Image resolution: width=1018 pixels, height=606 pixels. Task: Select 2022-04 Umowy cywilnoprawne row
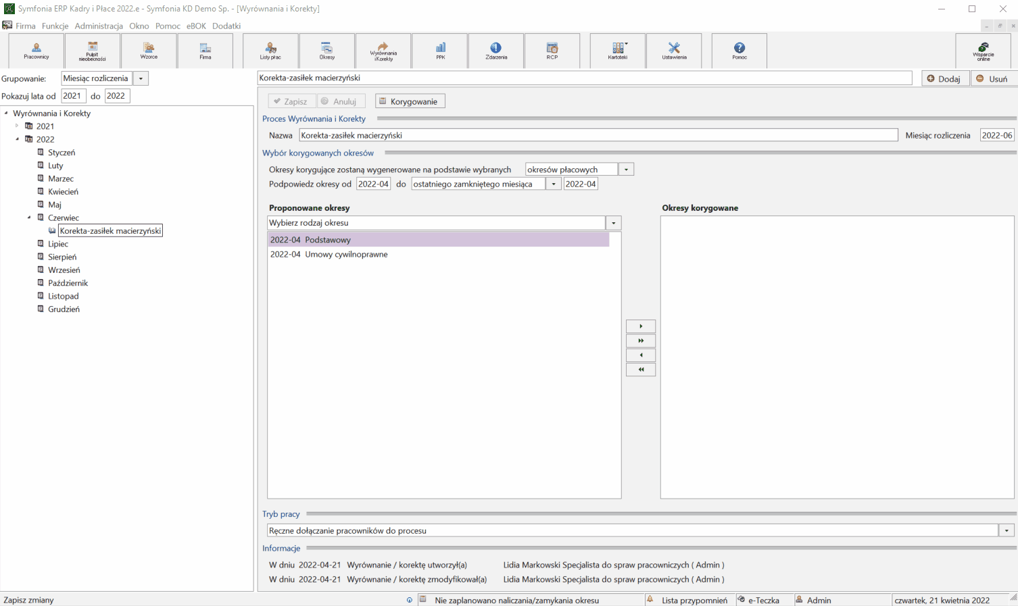click(439, 255)
